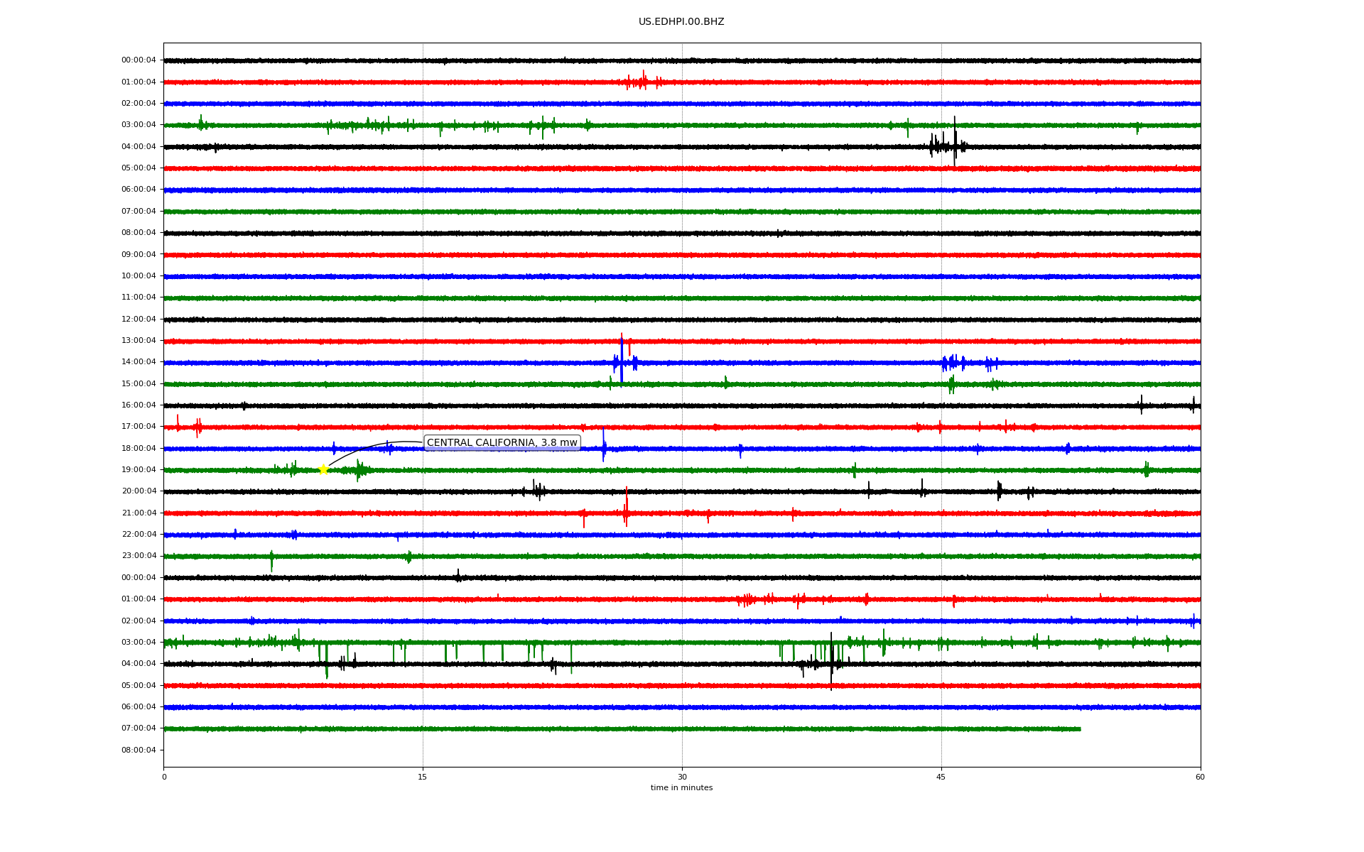Select the 21:00:04 row label
This screenshot has width=1364, height=852.
click(139, 513)
